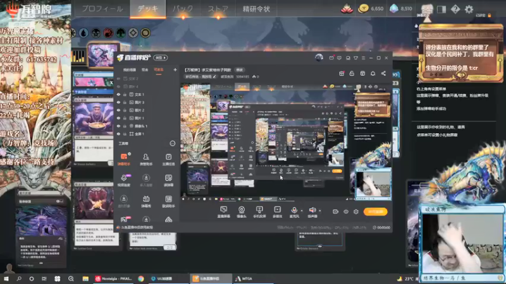506x284 pixels.
Task: Click the lotus mastery icon in header
Action: point(347,9)
